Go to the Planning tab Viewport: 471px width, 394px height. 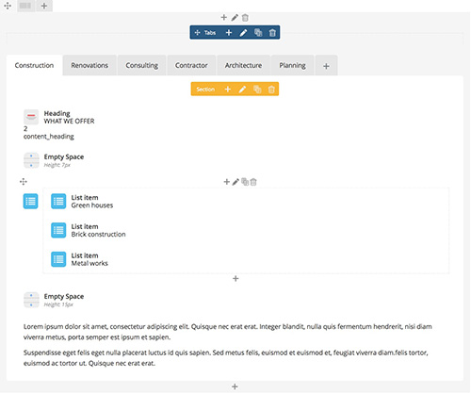(x=292, y=65)
